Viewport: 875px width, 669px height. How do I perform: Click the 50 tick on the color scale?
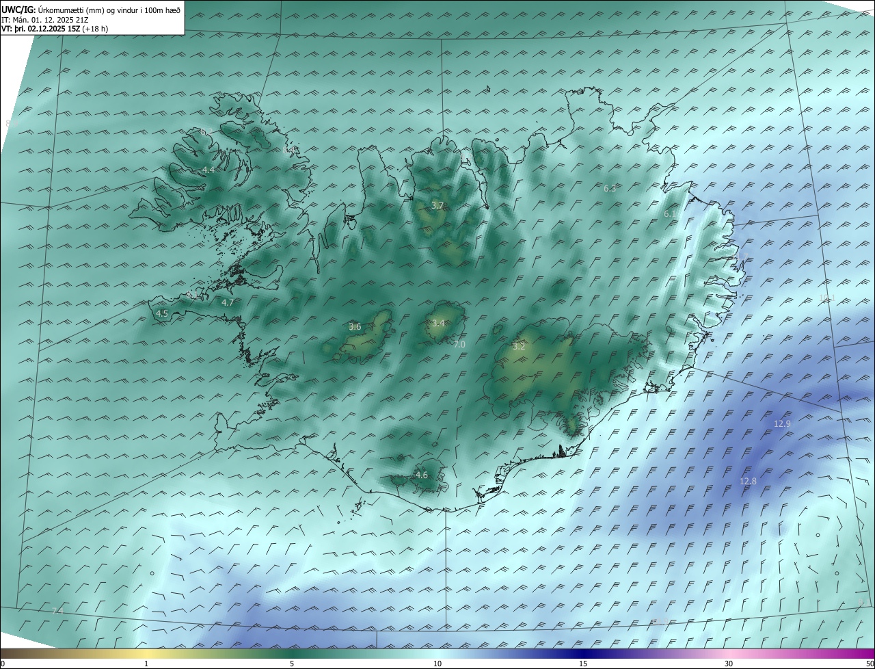pos(870,664)
